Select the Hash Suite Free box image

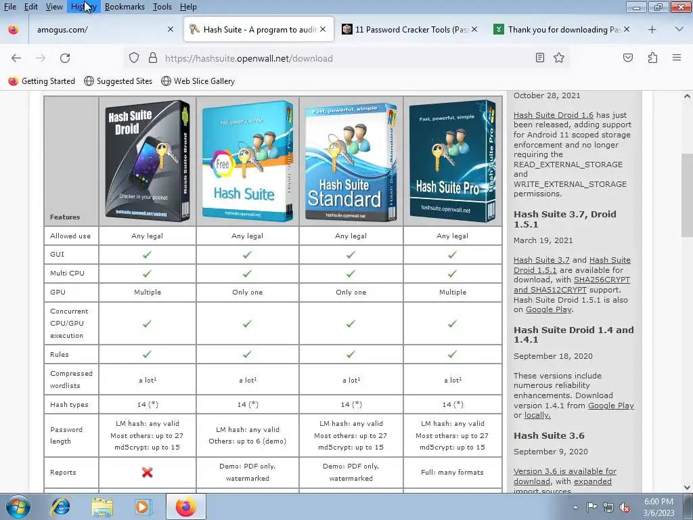tap(248, 160)
